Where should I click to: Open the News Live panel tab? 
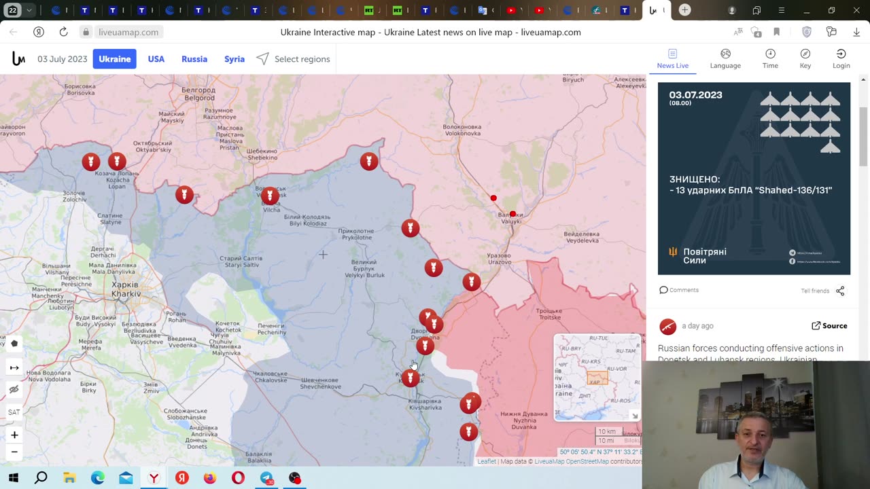click(672, 59)
